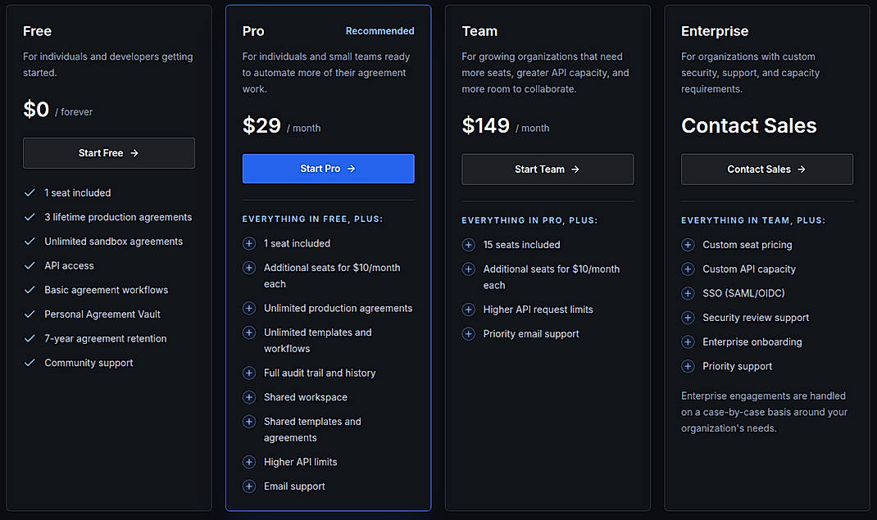Click EVERYTHING IN FREE, PLUS: heading
The width and height of the screenshot is (877, 520).
tap(312, 219)
